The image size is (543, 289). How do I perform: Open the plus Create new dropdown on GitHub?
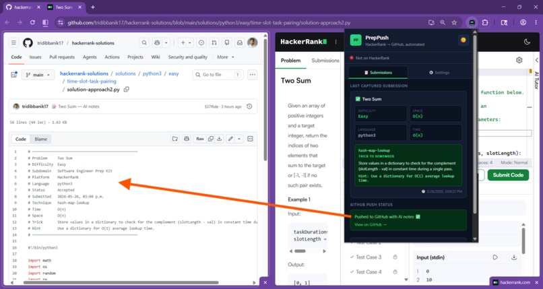[x=186, y=43]
